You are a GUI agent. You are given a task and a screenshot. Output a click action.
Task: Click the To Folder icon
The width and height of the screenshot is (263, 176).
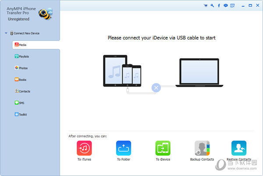click(x=124, y=148)
